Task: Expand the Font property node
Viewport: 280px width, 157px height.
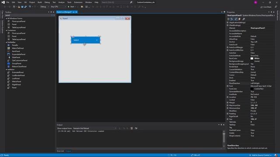Action: point(227,86)
